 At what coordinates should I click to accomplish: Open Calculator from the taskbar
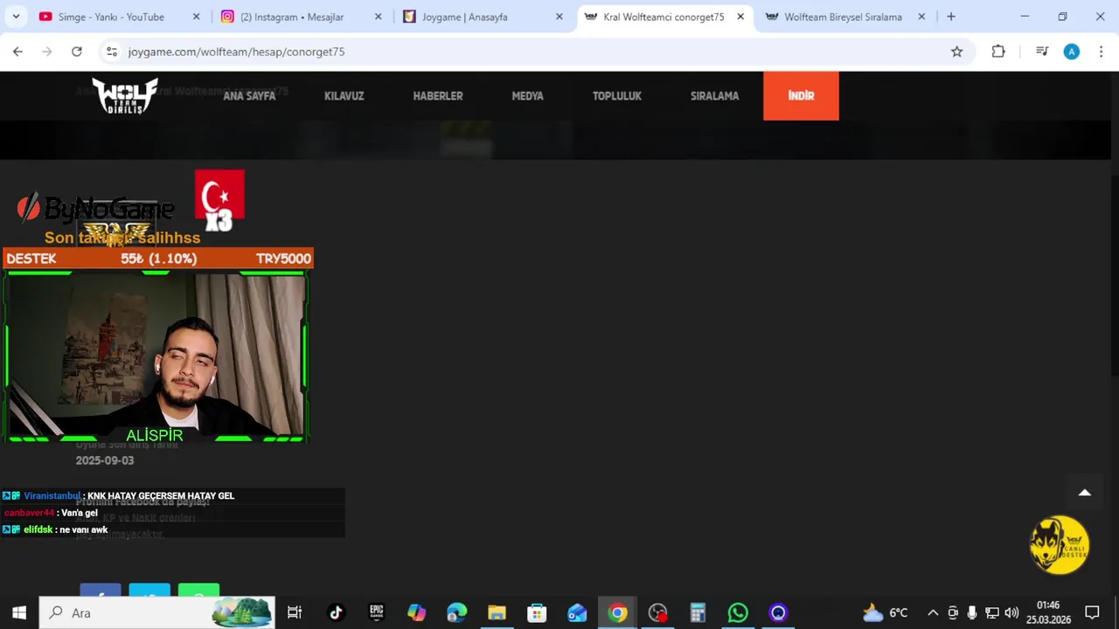coord(698,612)
